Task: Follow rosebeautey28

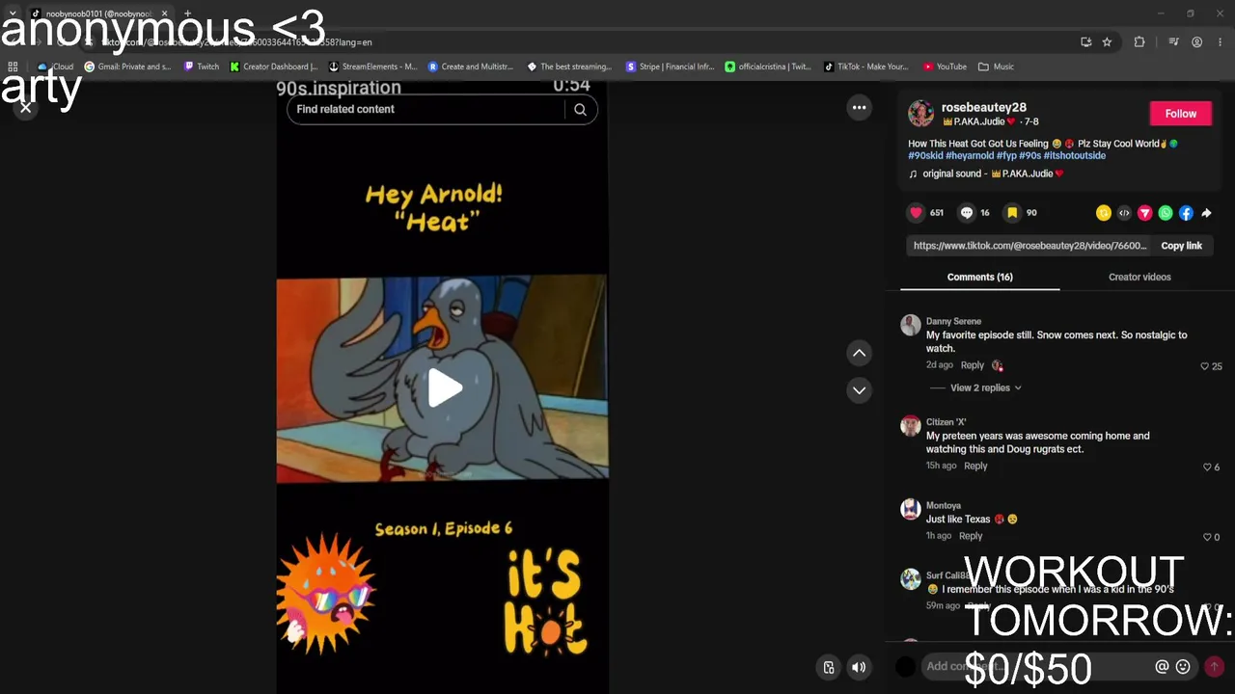Action: [1180, 114]
